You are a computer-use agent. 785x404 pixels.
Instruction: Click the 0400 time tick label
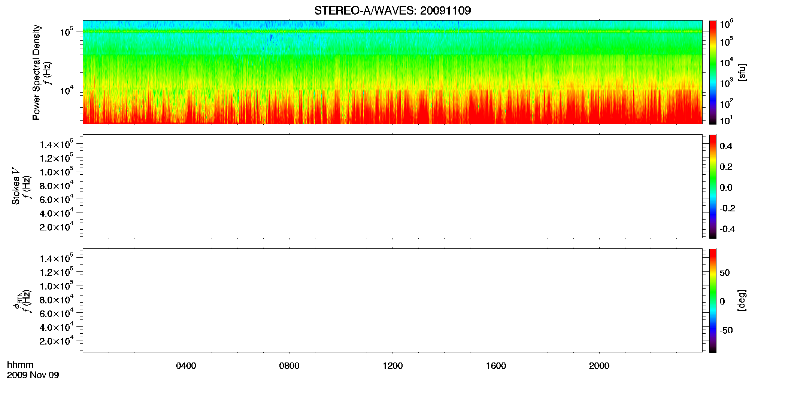(x=186, y=366)
